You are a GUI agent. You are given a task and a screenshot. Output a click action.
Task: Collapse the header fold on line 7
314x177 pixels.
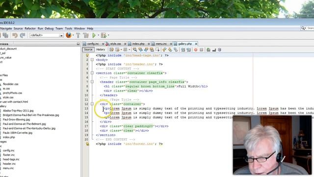[92, 82]
